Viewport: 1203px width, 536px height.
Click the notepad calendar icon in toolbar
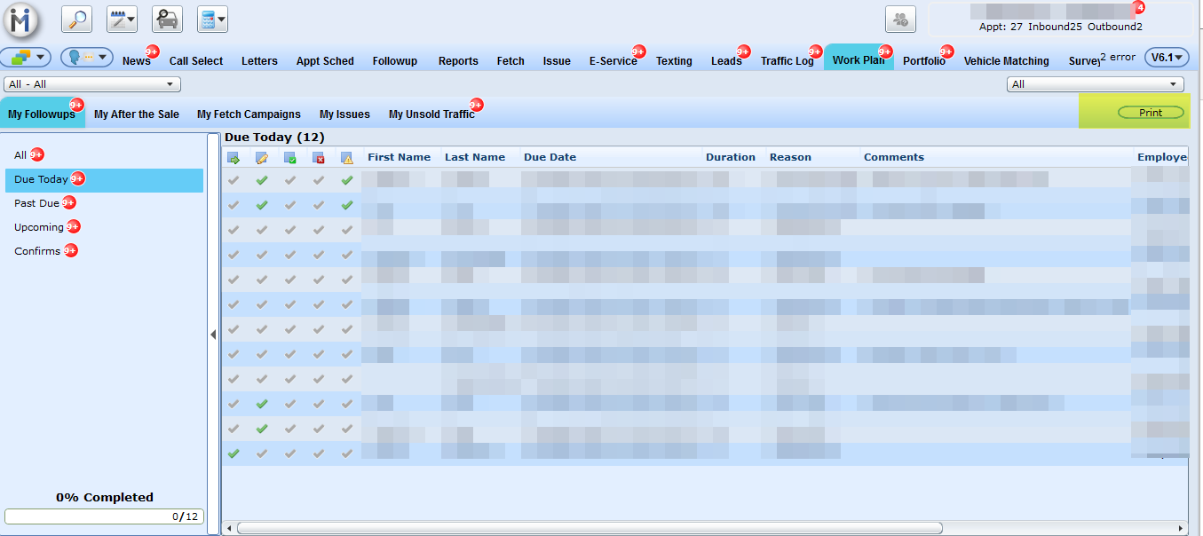coord(122,19)
